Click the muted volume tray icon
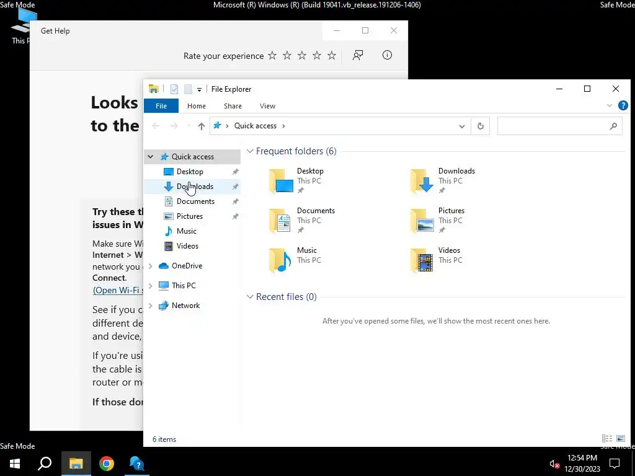Image resolution: width=635 pixels, height=476 pixels. 554,464
